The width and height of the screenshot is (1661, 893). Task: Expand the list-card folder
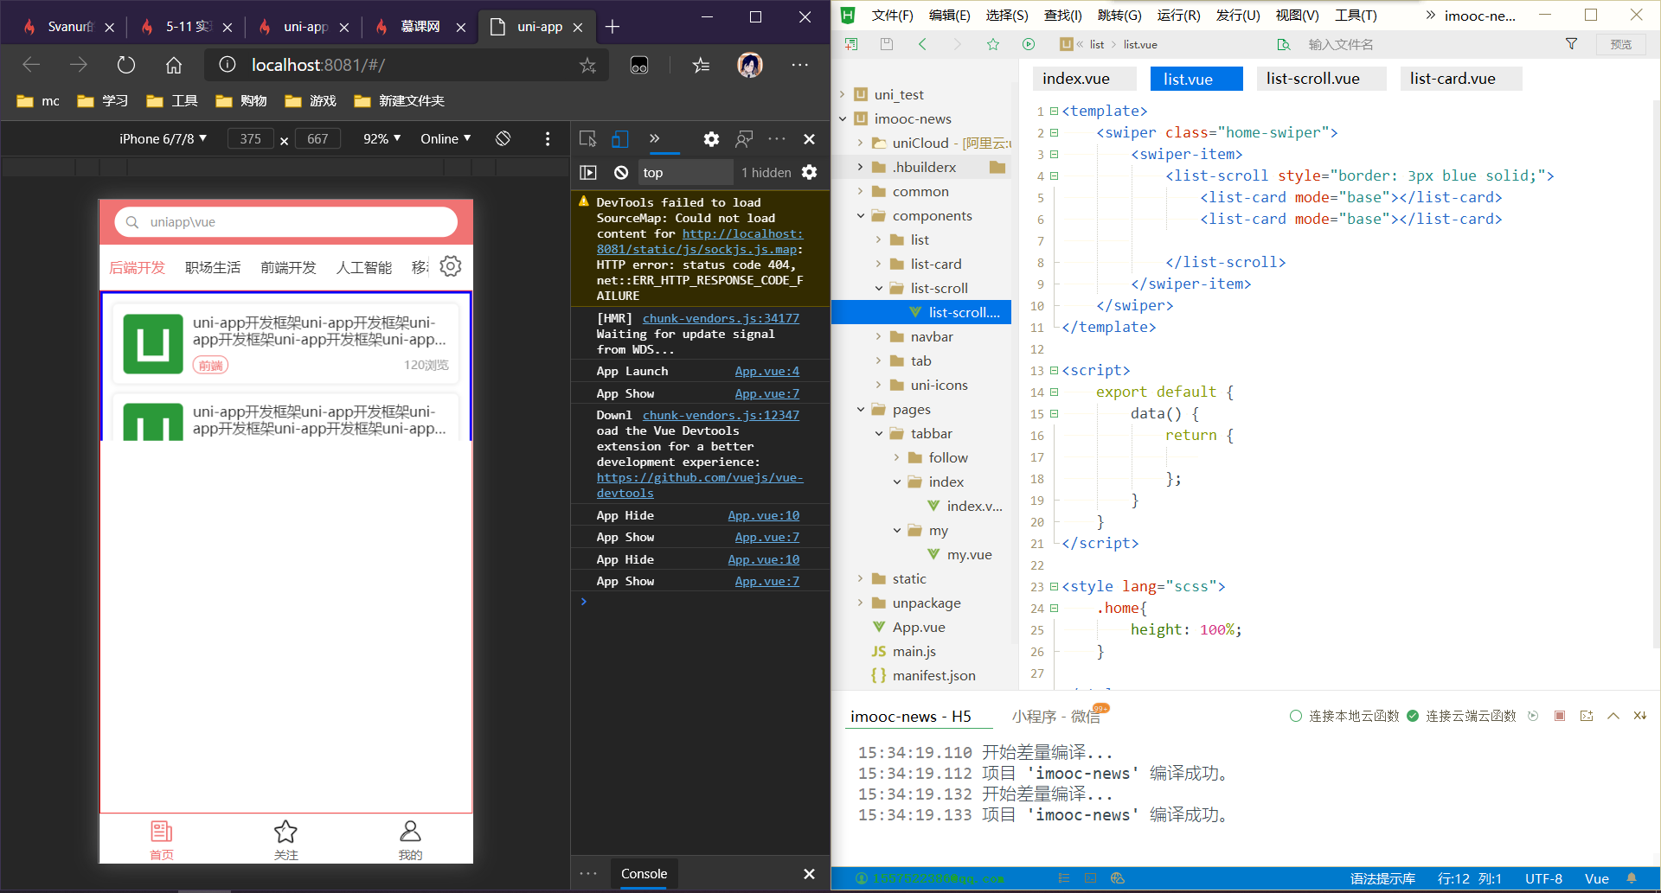click(x=879, y=264)
